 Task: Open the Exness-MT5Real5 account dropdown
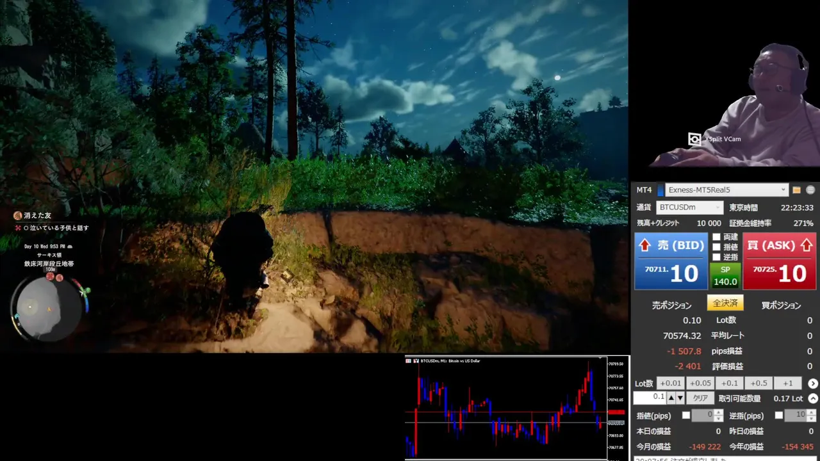point(726,190)
